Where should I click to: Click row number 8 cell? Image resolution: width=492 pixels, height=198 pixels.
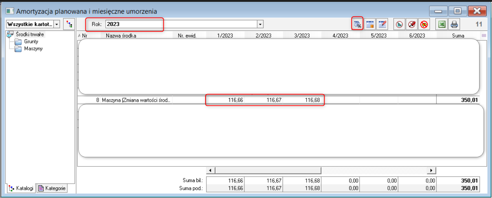[x=89, y=100]
